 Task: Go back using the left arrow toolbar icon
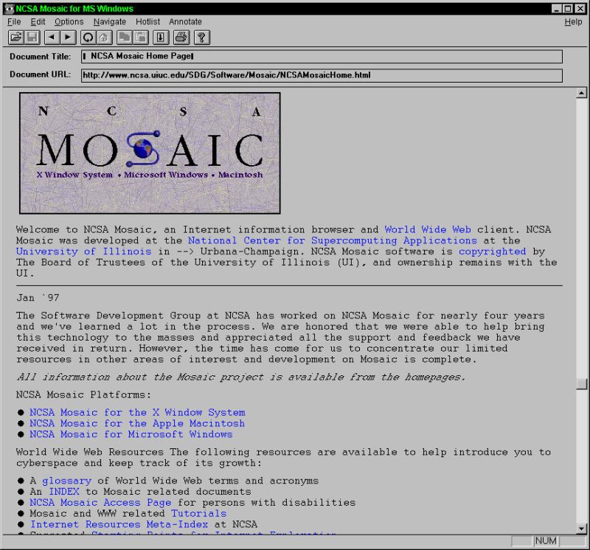[51, 38]
